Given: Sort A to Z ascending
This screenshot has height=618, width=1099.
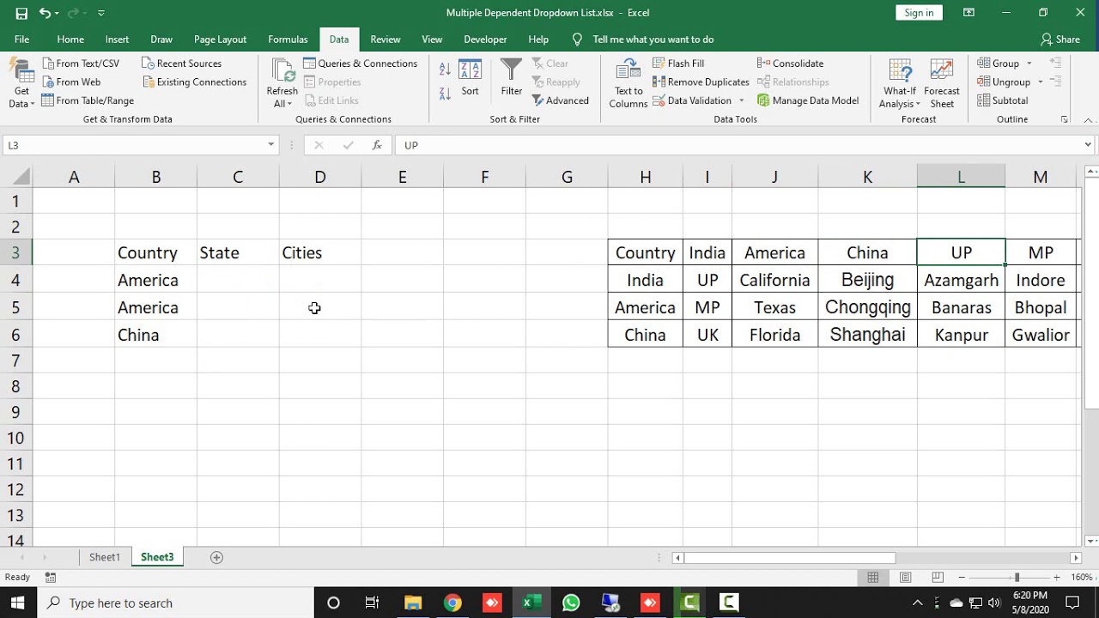Looking at the screenshot, I should [445, 70].
